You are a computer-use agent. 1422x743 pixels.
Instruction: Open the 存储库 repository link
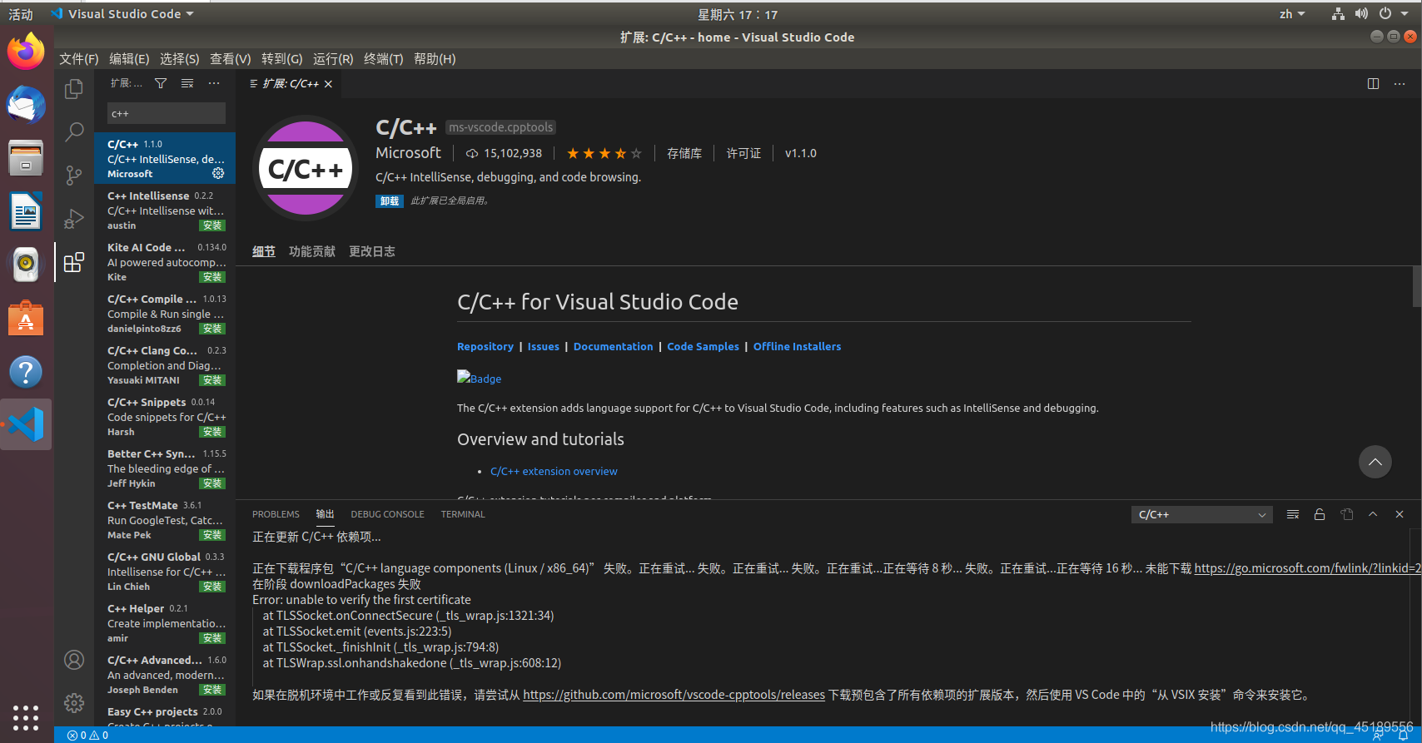pyautogui.click(x=684, y=153)
